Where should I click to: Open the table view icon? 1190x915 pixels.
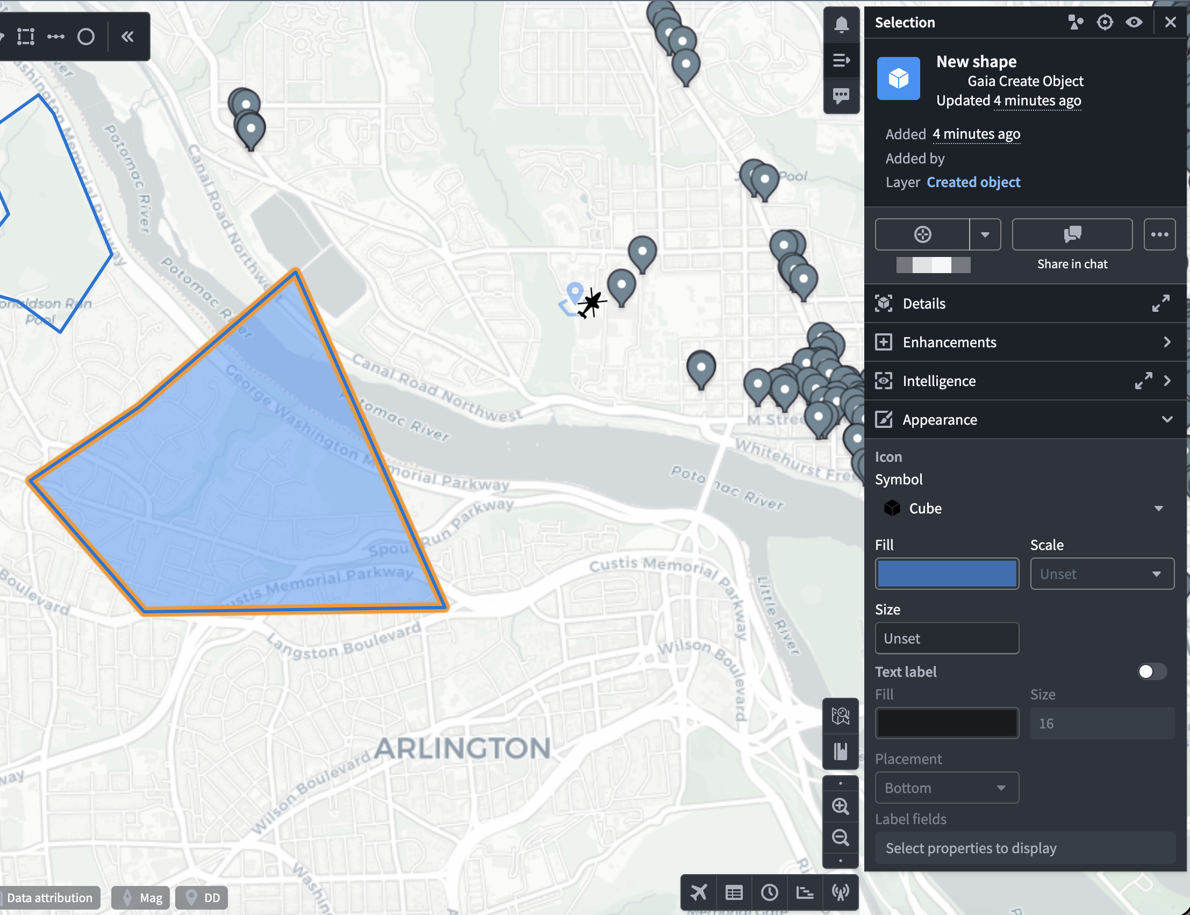[x=734, y=892]
